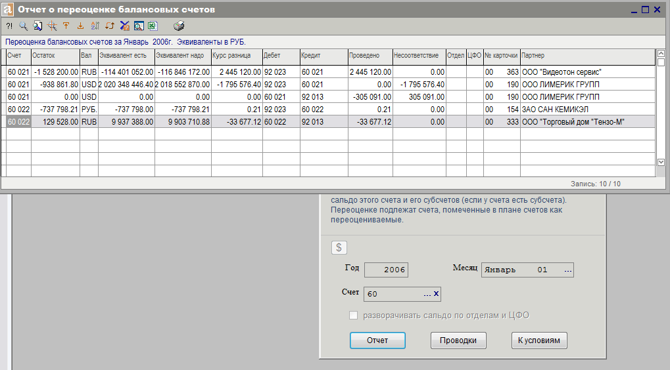Click the document search icon
Image resolution: width=670 pixels, height=370 pixels.
(38, 26)
